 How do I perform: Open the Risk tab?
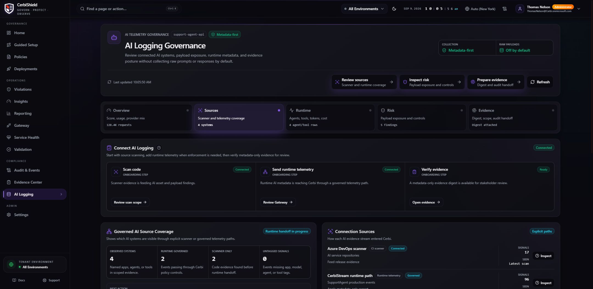[x=422, y=117]
